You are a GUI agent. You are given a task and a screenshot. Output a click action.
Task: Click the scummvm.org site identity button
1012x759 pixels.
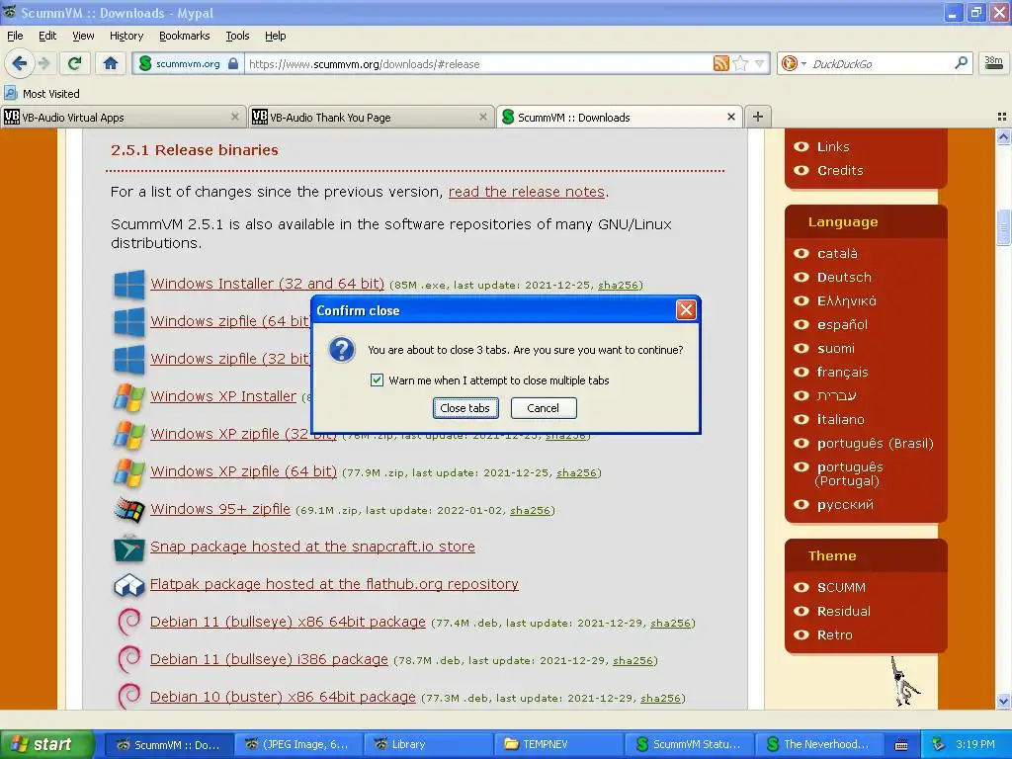188,63
